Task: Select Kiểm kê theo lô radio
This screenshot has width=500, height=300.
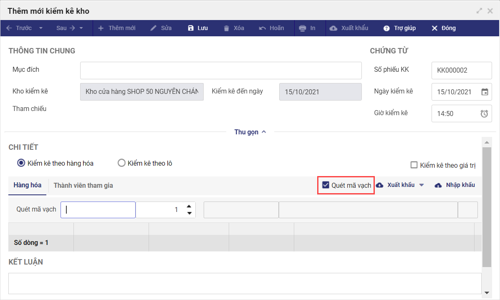Action: click(x=121, y=163)
